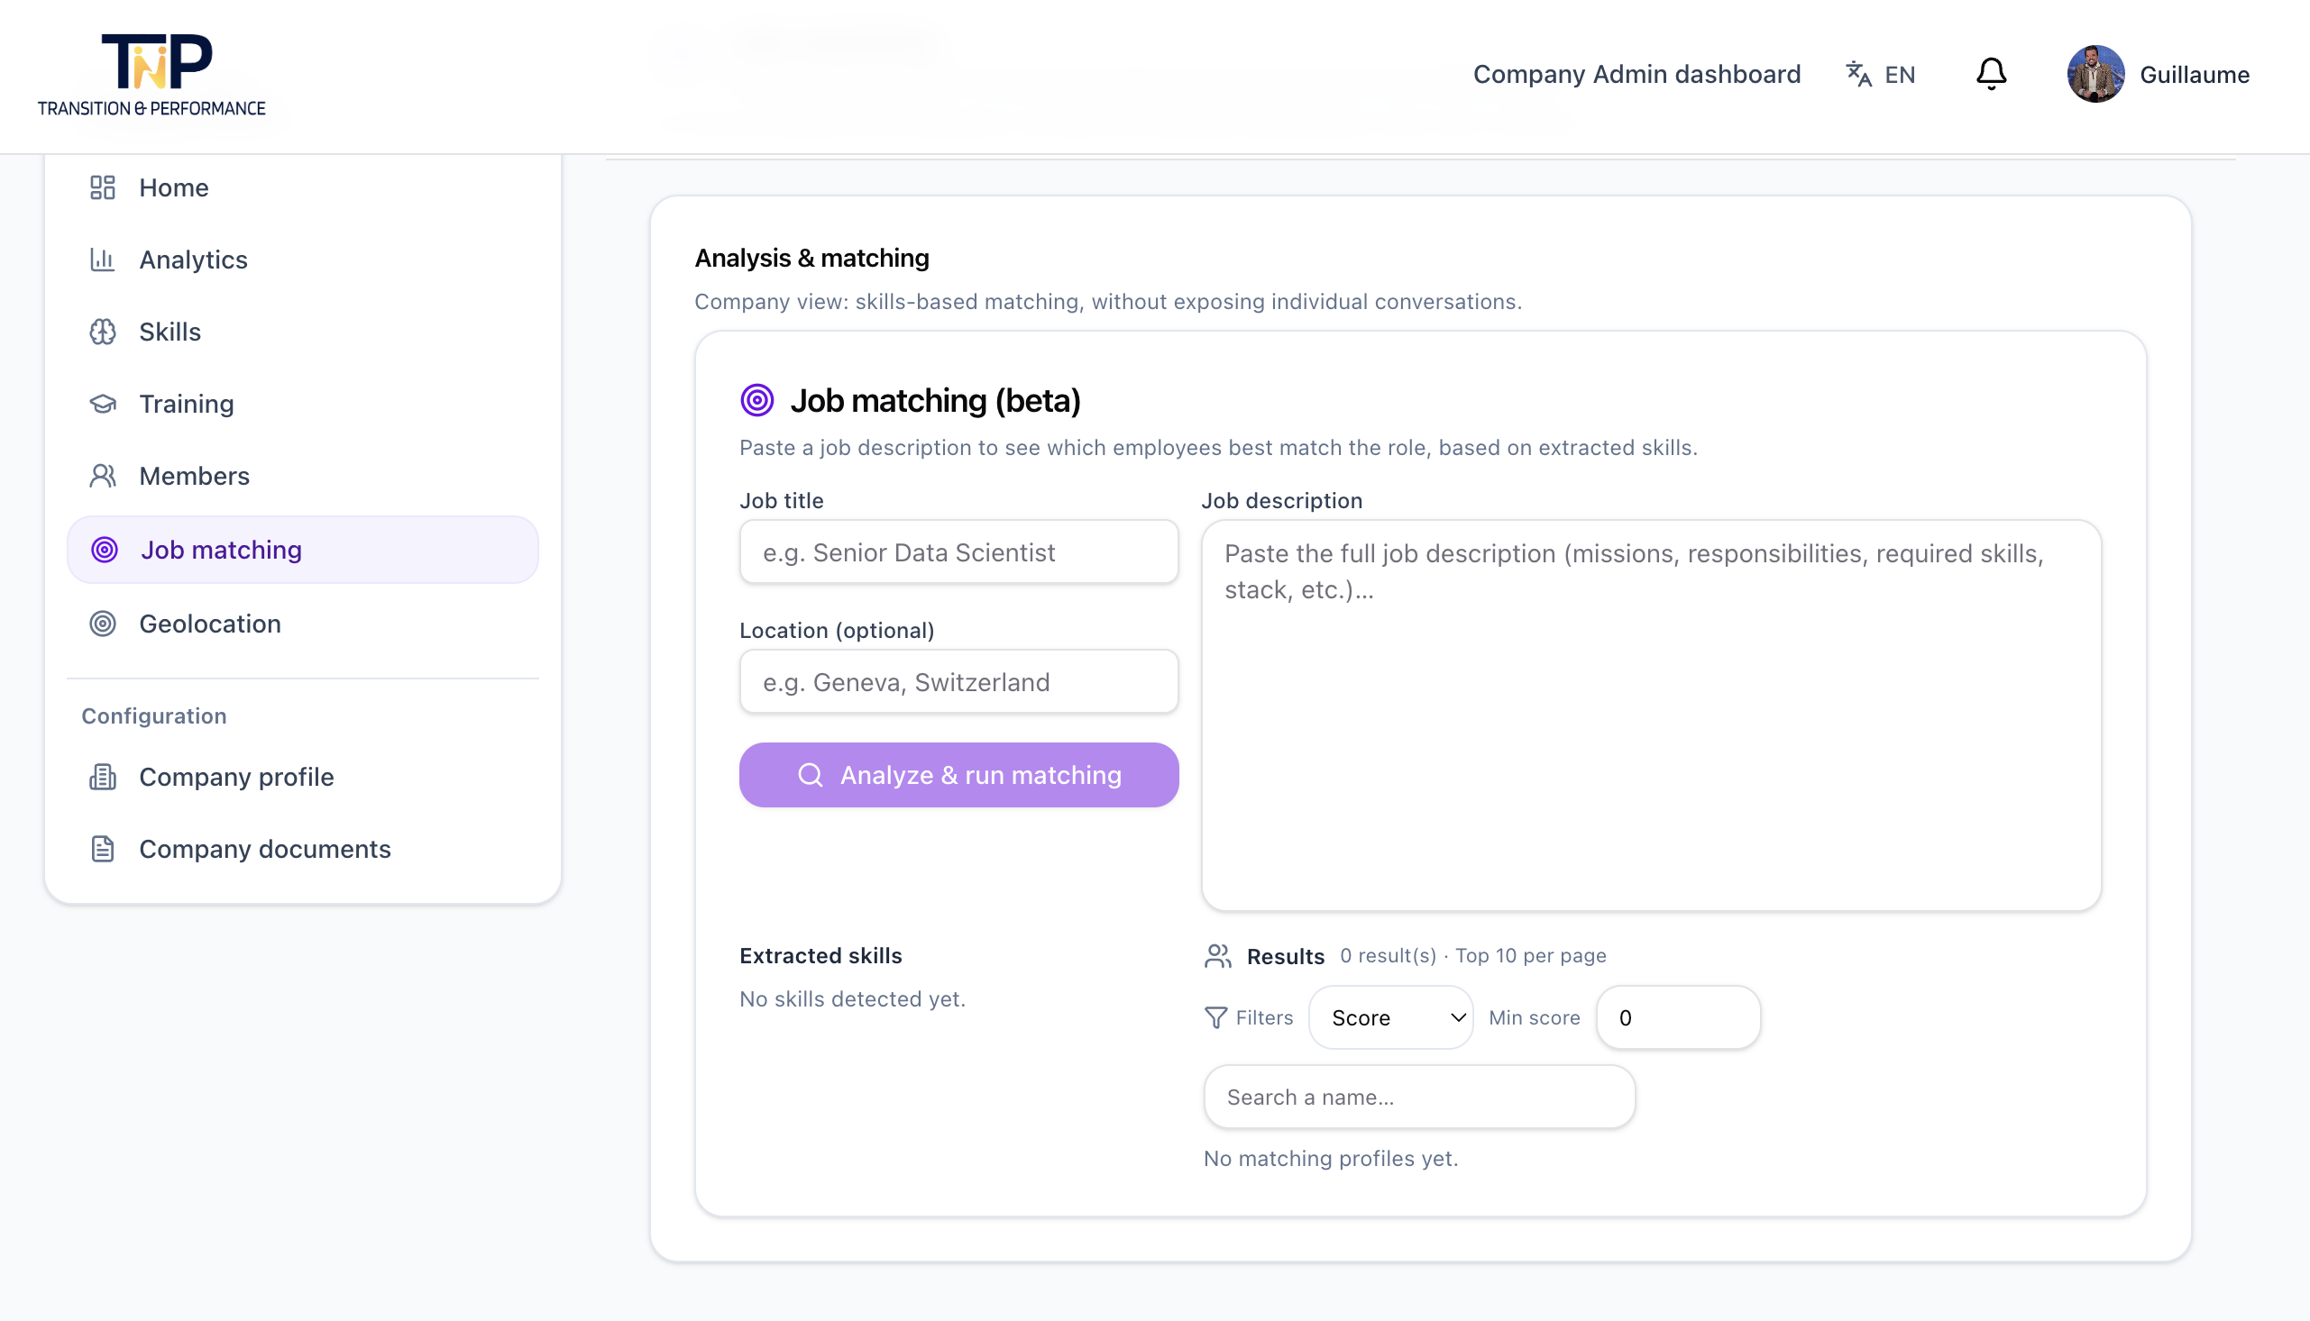Click the Company documents file icon
The width and height of the screenshot is (2310, 1321).
(x=103, y=849)
